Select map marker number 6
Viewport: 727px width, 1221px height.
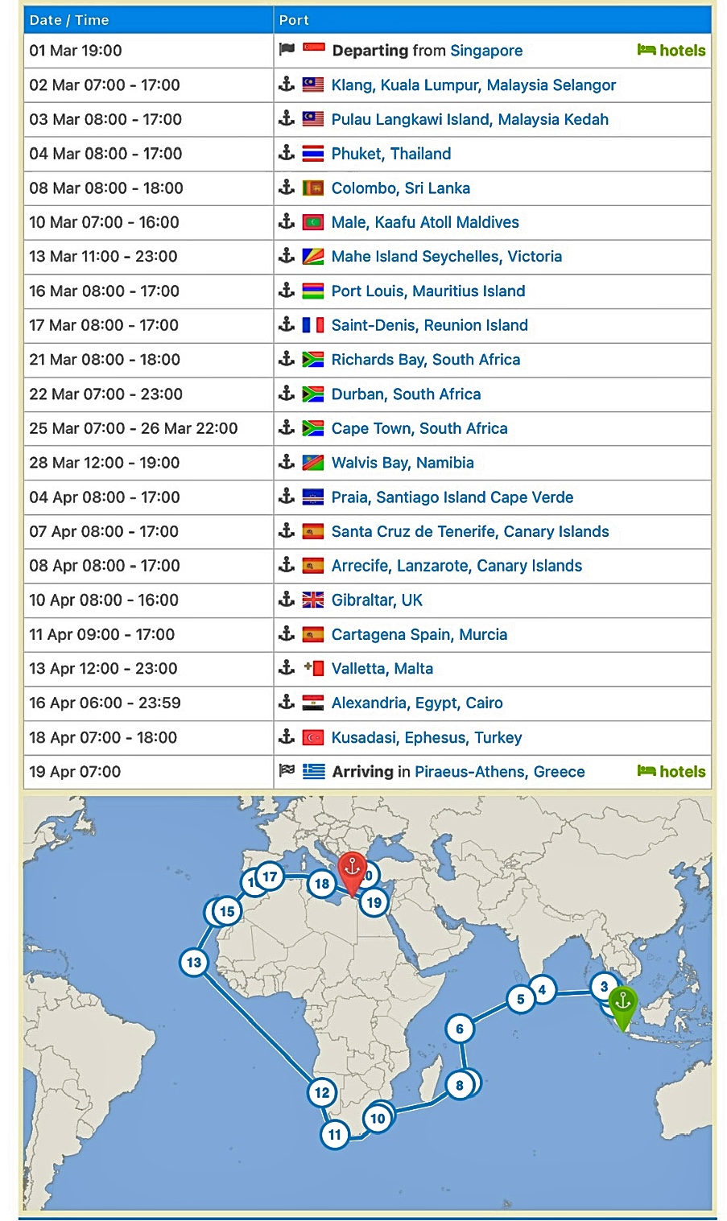(x=460, y=1029)
